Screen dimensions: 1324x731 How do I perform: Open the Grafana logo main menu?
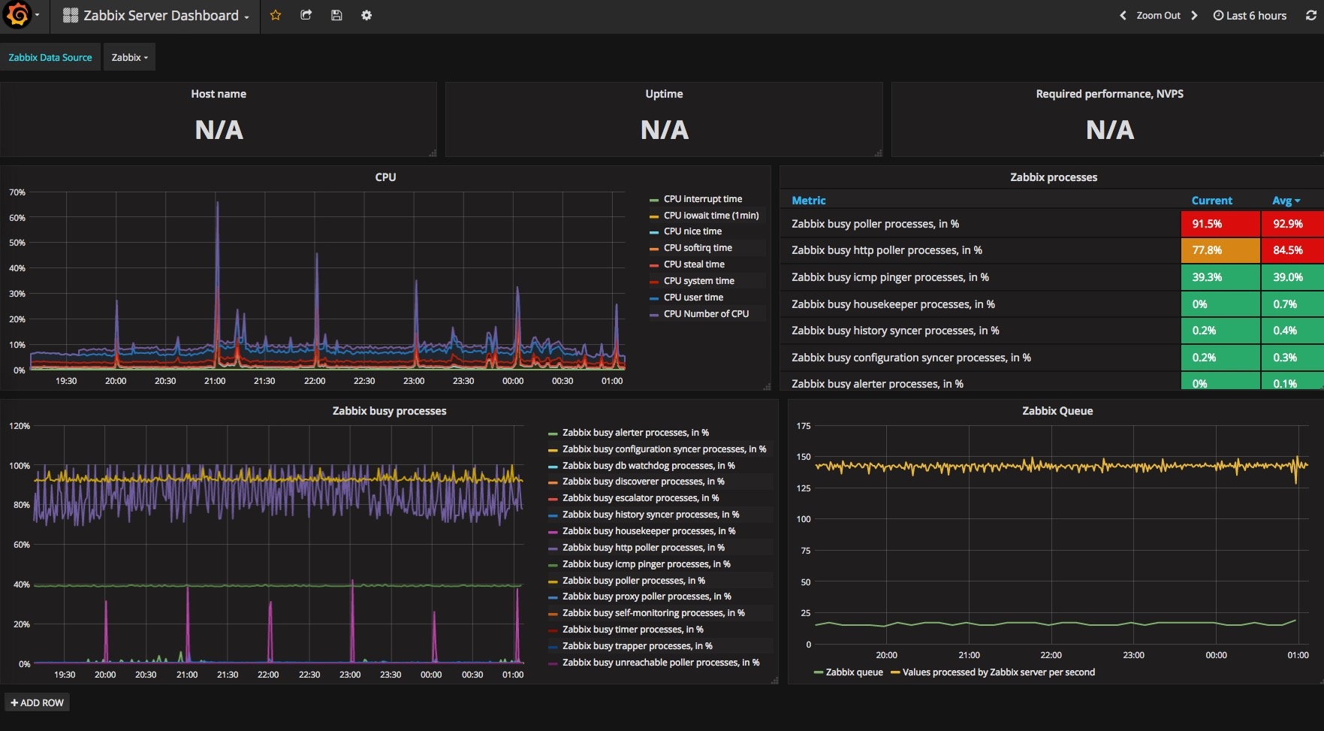(x=19, y=15)
